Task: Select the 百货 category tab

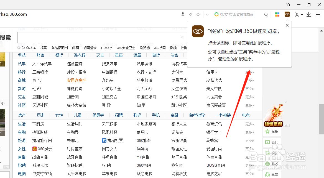Action: click(x=156, y=55)
